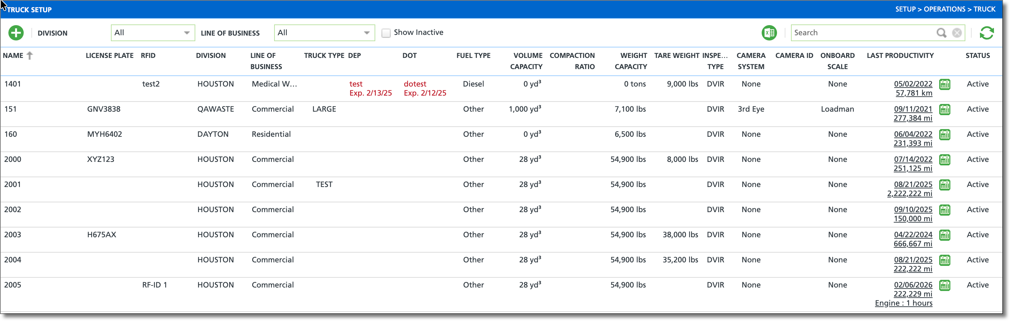
Task: Select RFID value RF-ID 1
Action: pyautogui.click(x=154, y=285)
